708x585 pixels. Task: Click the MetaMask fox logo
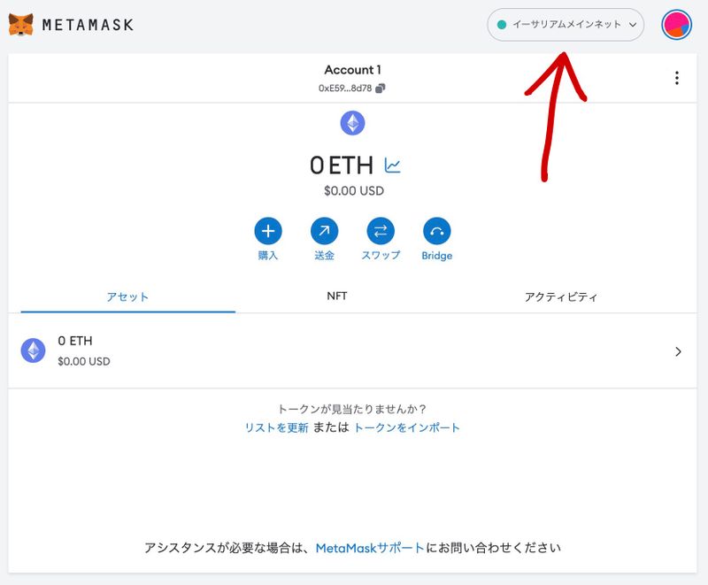point(20,25)
